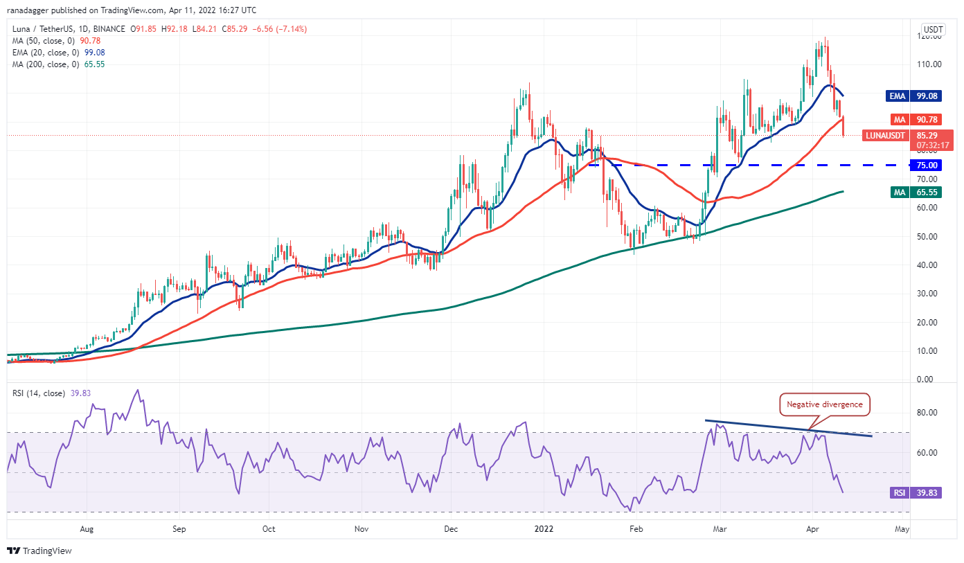Select the RSI divergence trend line
This screenshot has width=964, height=563.
coord(762,426)
